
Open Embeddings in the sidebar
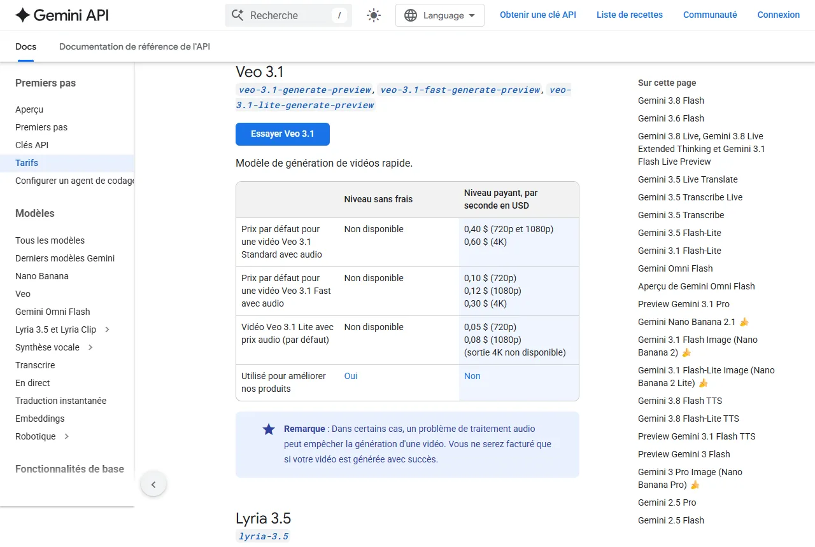point(40,419)
